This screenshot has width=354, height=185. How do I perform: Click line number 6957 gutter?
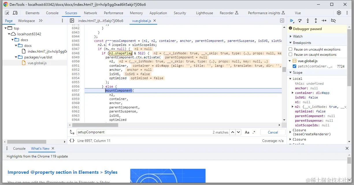tap(75, 91)
